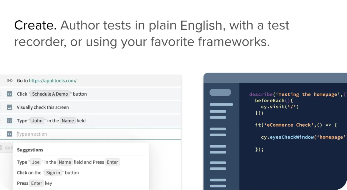Screen dimensions: 347x190
Task: Select the code icon next to Type an action
Action: (10, 134)
